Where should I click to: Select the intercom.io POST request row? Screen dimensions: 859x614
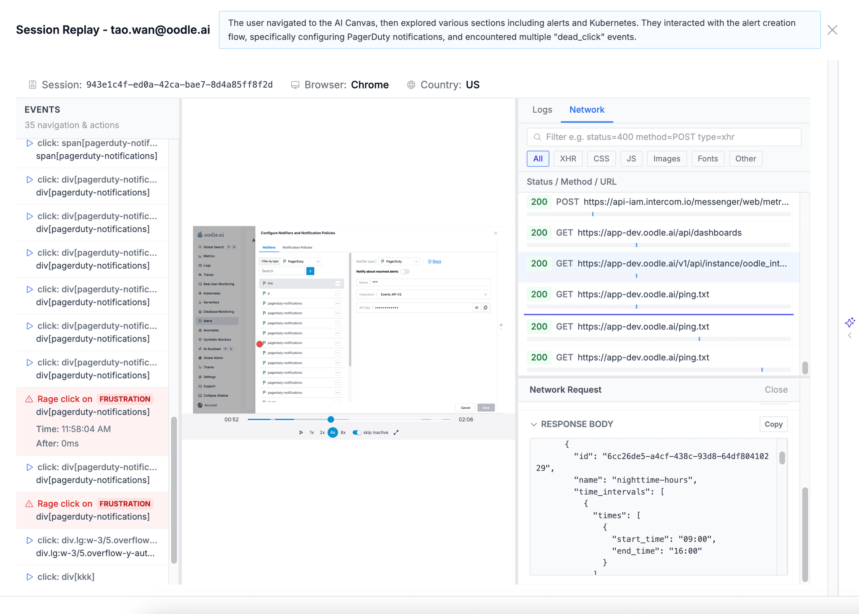659,205
